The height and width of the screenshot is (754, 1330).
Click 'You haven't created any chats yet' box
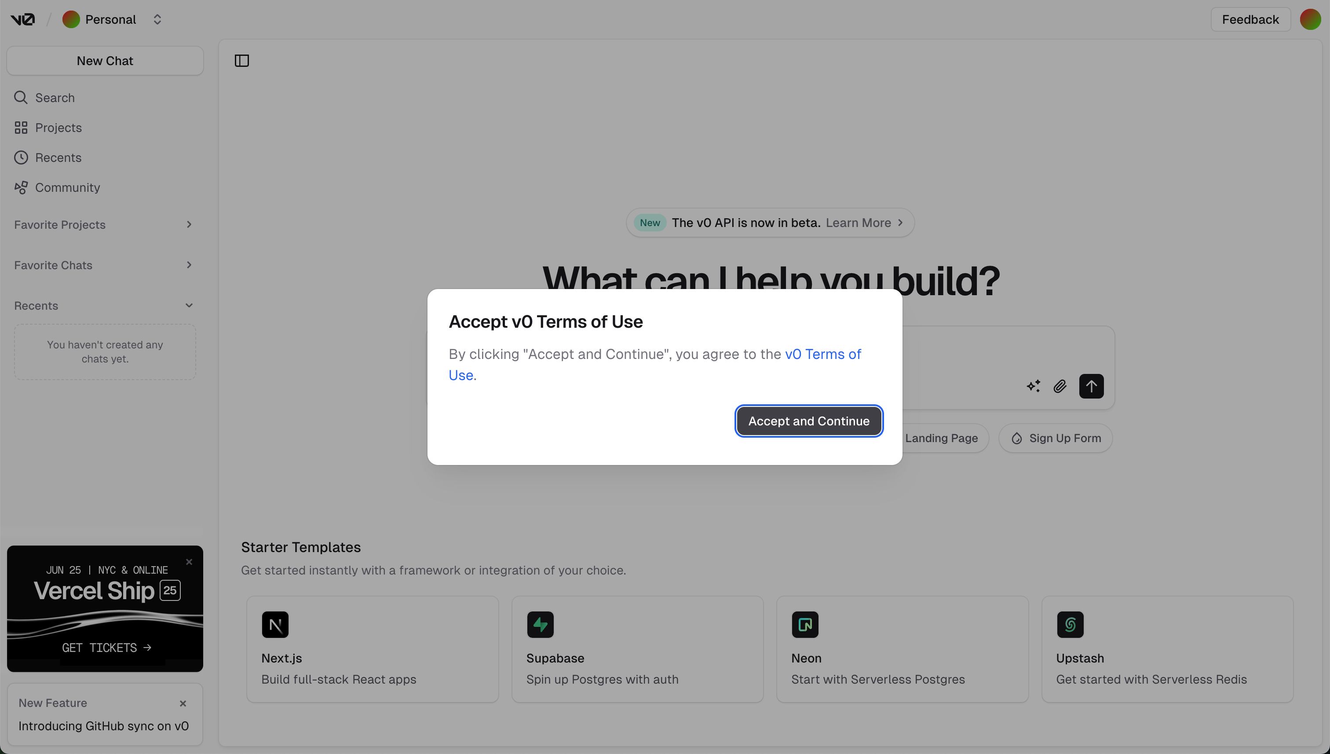pos(105,352)
